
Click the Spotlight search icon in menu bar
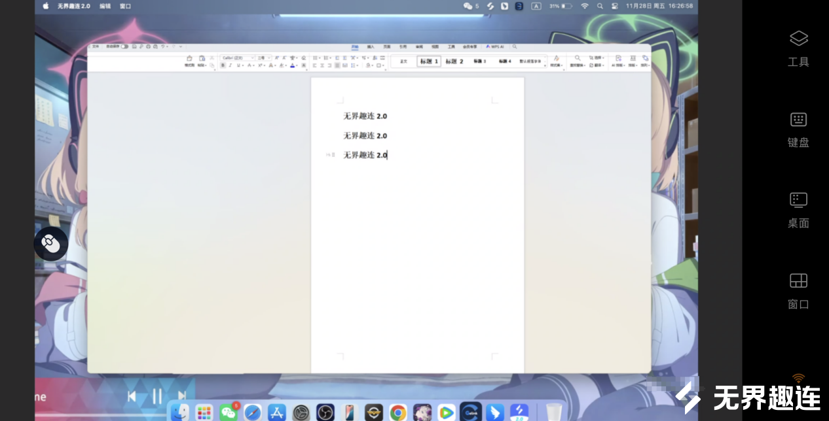(600, 6)
